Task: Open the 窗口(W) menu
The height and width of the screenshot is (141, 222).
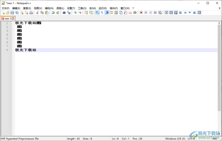Action: coord(125,8)
